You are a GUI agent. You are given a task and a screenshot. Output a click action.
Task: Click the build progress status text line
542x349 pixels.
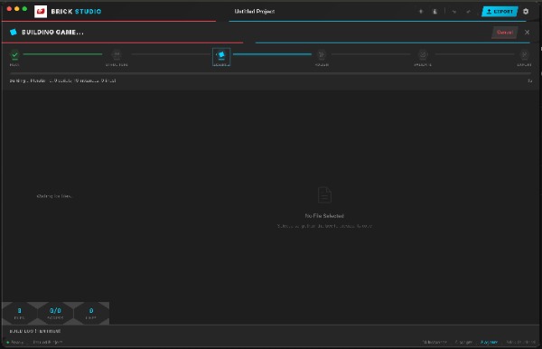click(x=62, y=80)
